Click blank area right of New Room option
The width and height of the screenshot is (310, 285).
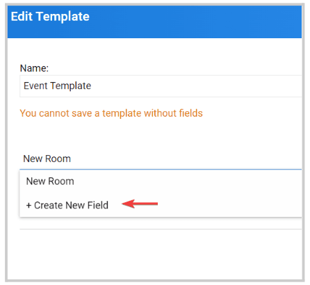point(186,181)
